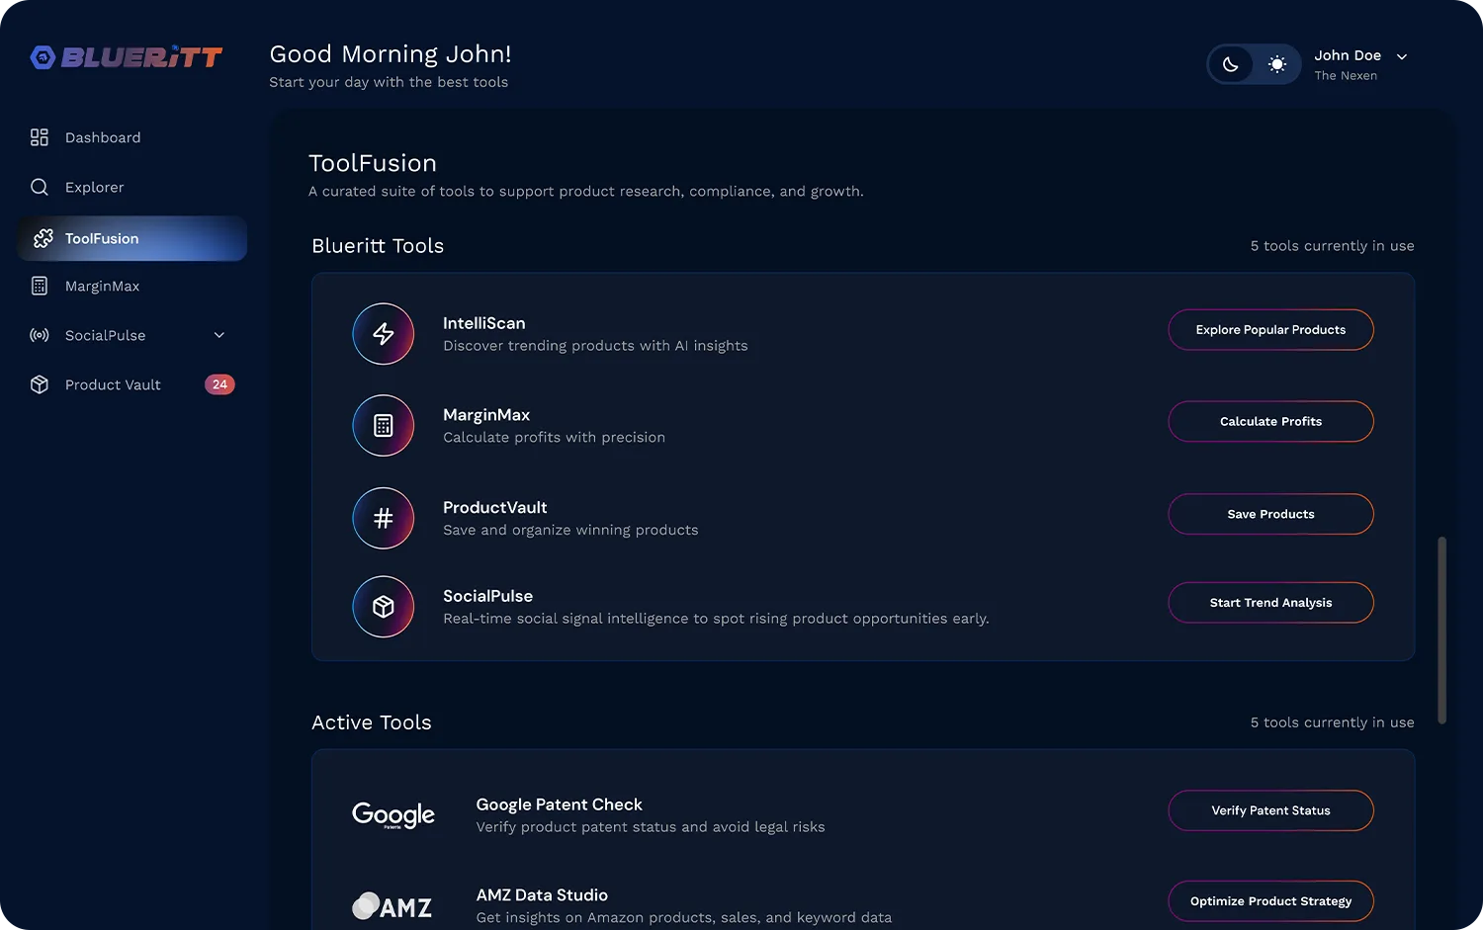Click the Google Patents logo
Image resolution: width=1483 pixels, height=930 pixels.
click(393, 815)
